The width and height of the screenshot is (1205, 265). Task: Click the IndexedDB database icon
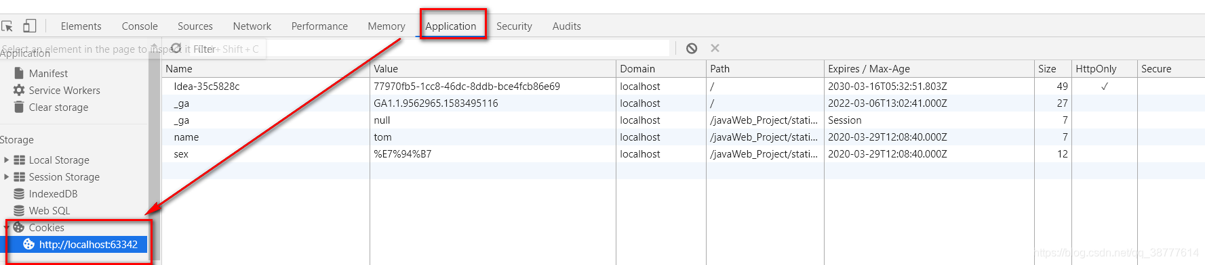pyautogui.click(x=19, y=194)
